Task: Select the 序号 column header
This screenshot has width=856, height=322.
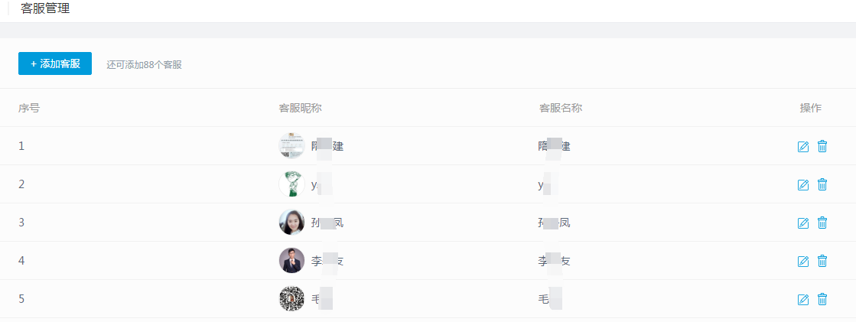Action: coord(29,108)
